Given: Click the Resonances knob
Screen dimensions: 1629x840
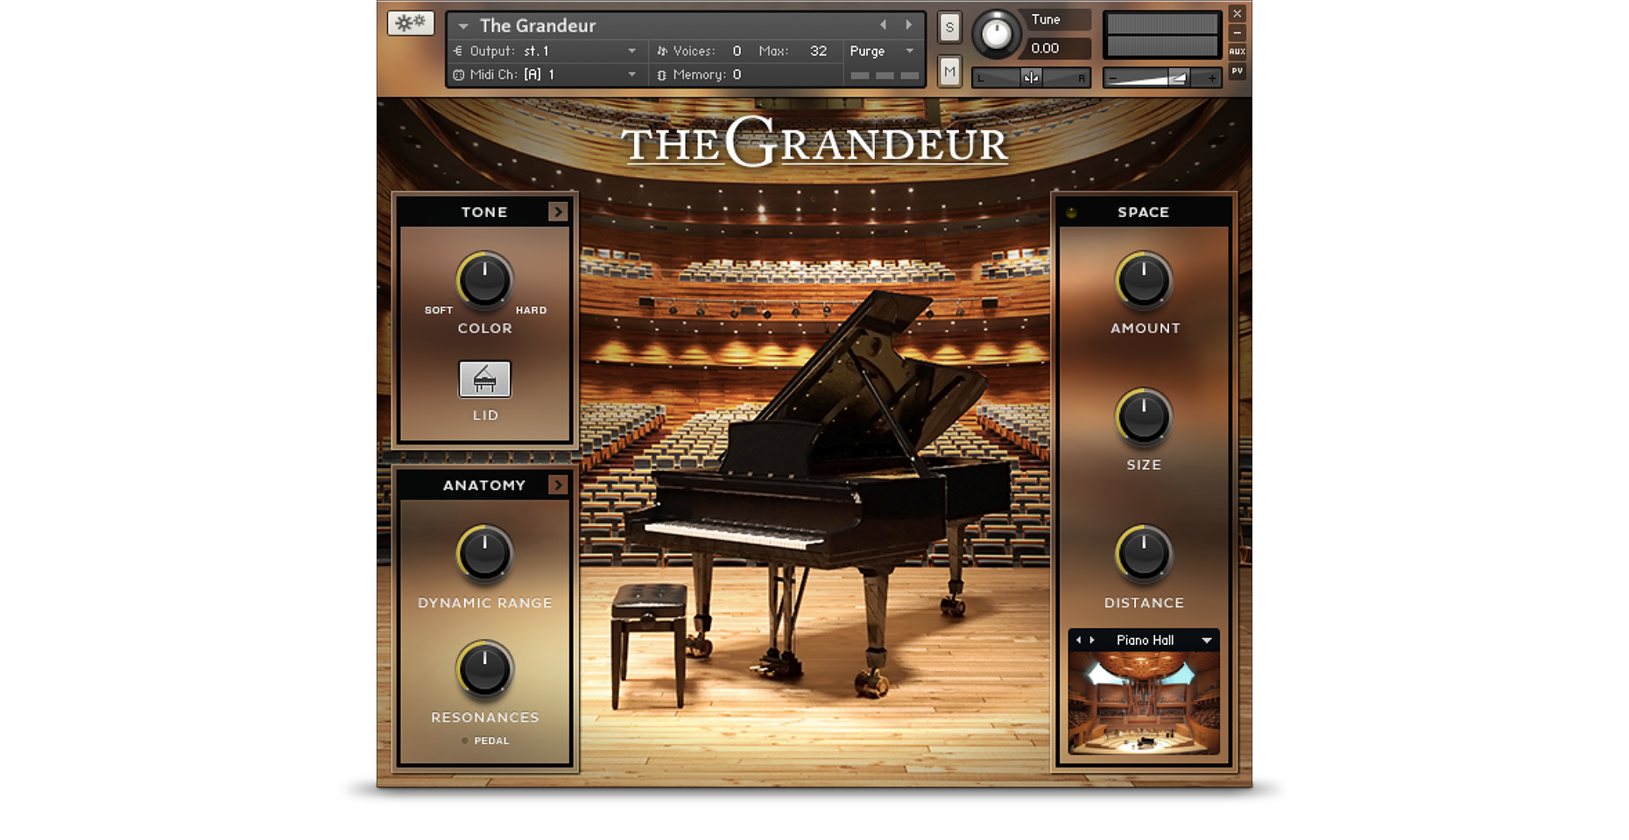Looking at the screenshot, I should coord(484,668).
